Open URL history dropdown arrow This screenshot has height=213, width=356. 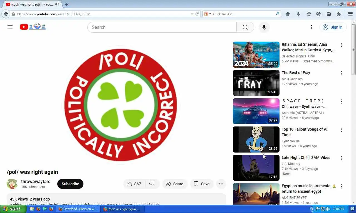coord(192,14)
